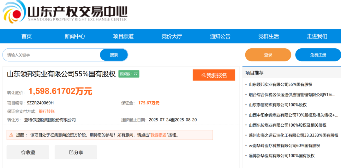Click the green 围观数：77 badge
The height and width of the screenshot is (168, 341).
129,74
